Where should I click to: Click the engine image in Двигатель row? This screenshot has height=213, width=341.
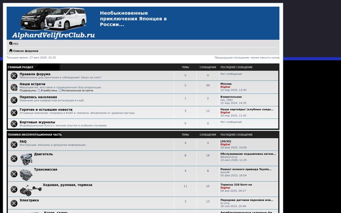point(27,159)
